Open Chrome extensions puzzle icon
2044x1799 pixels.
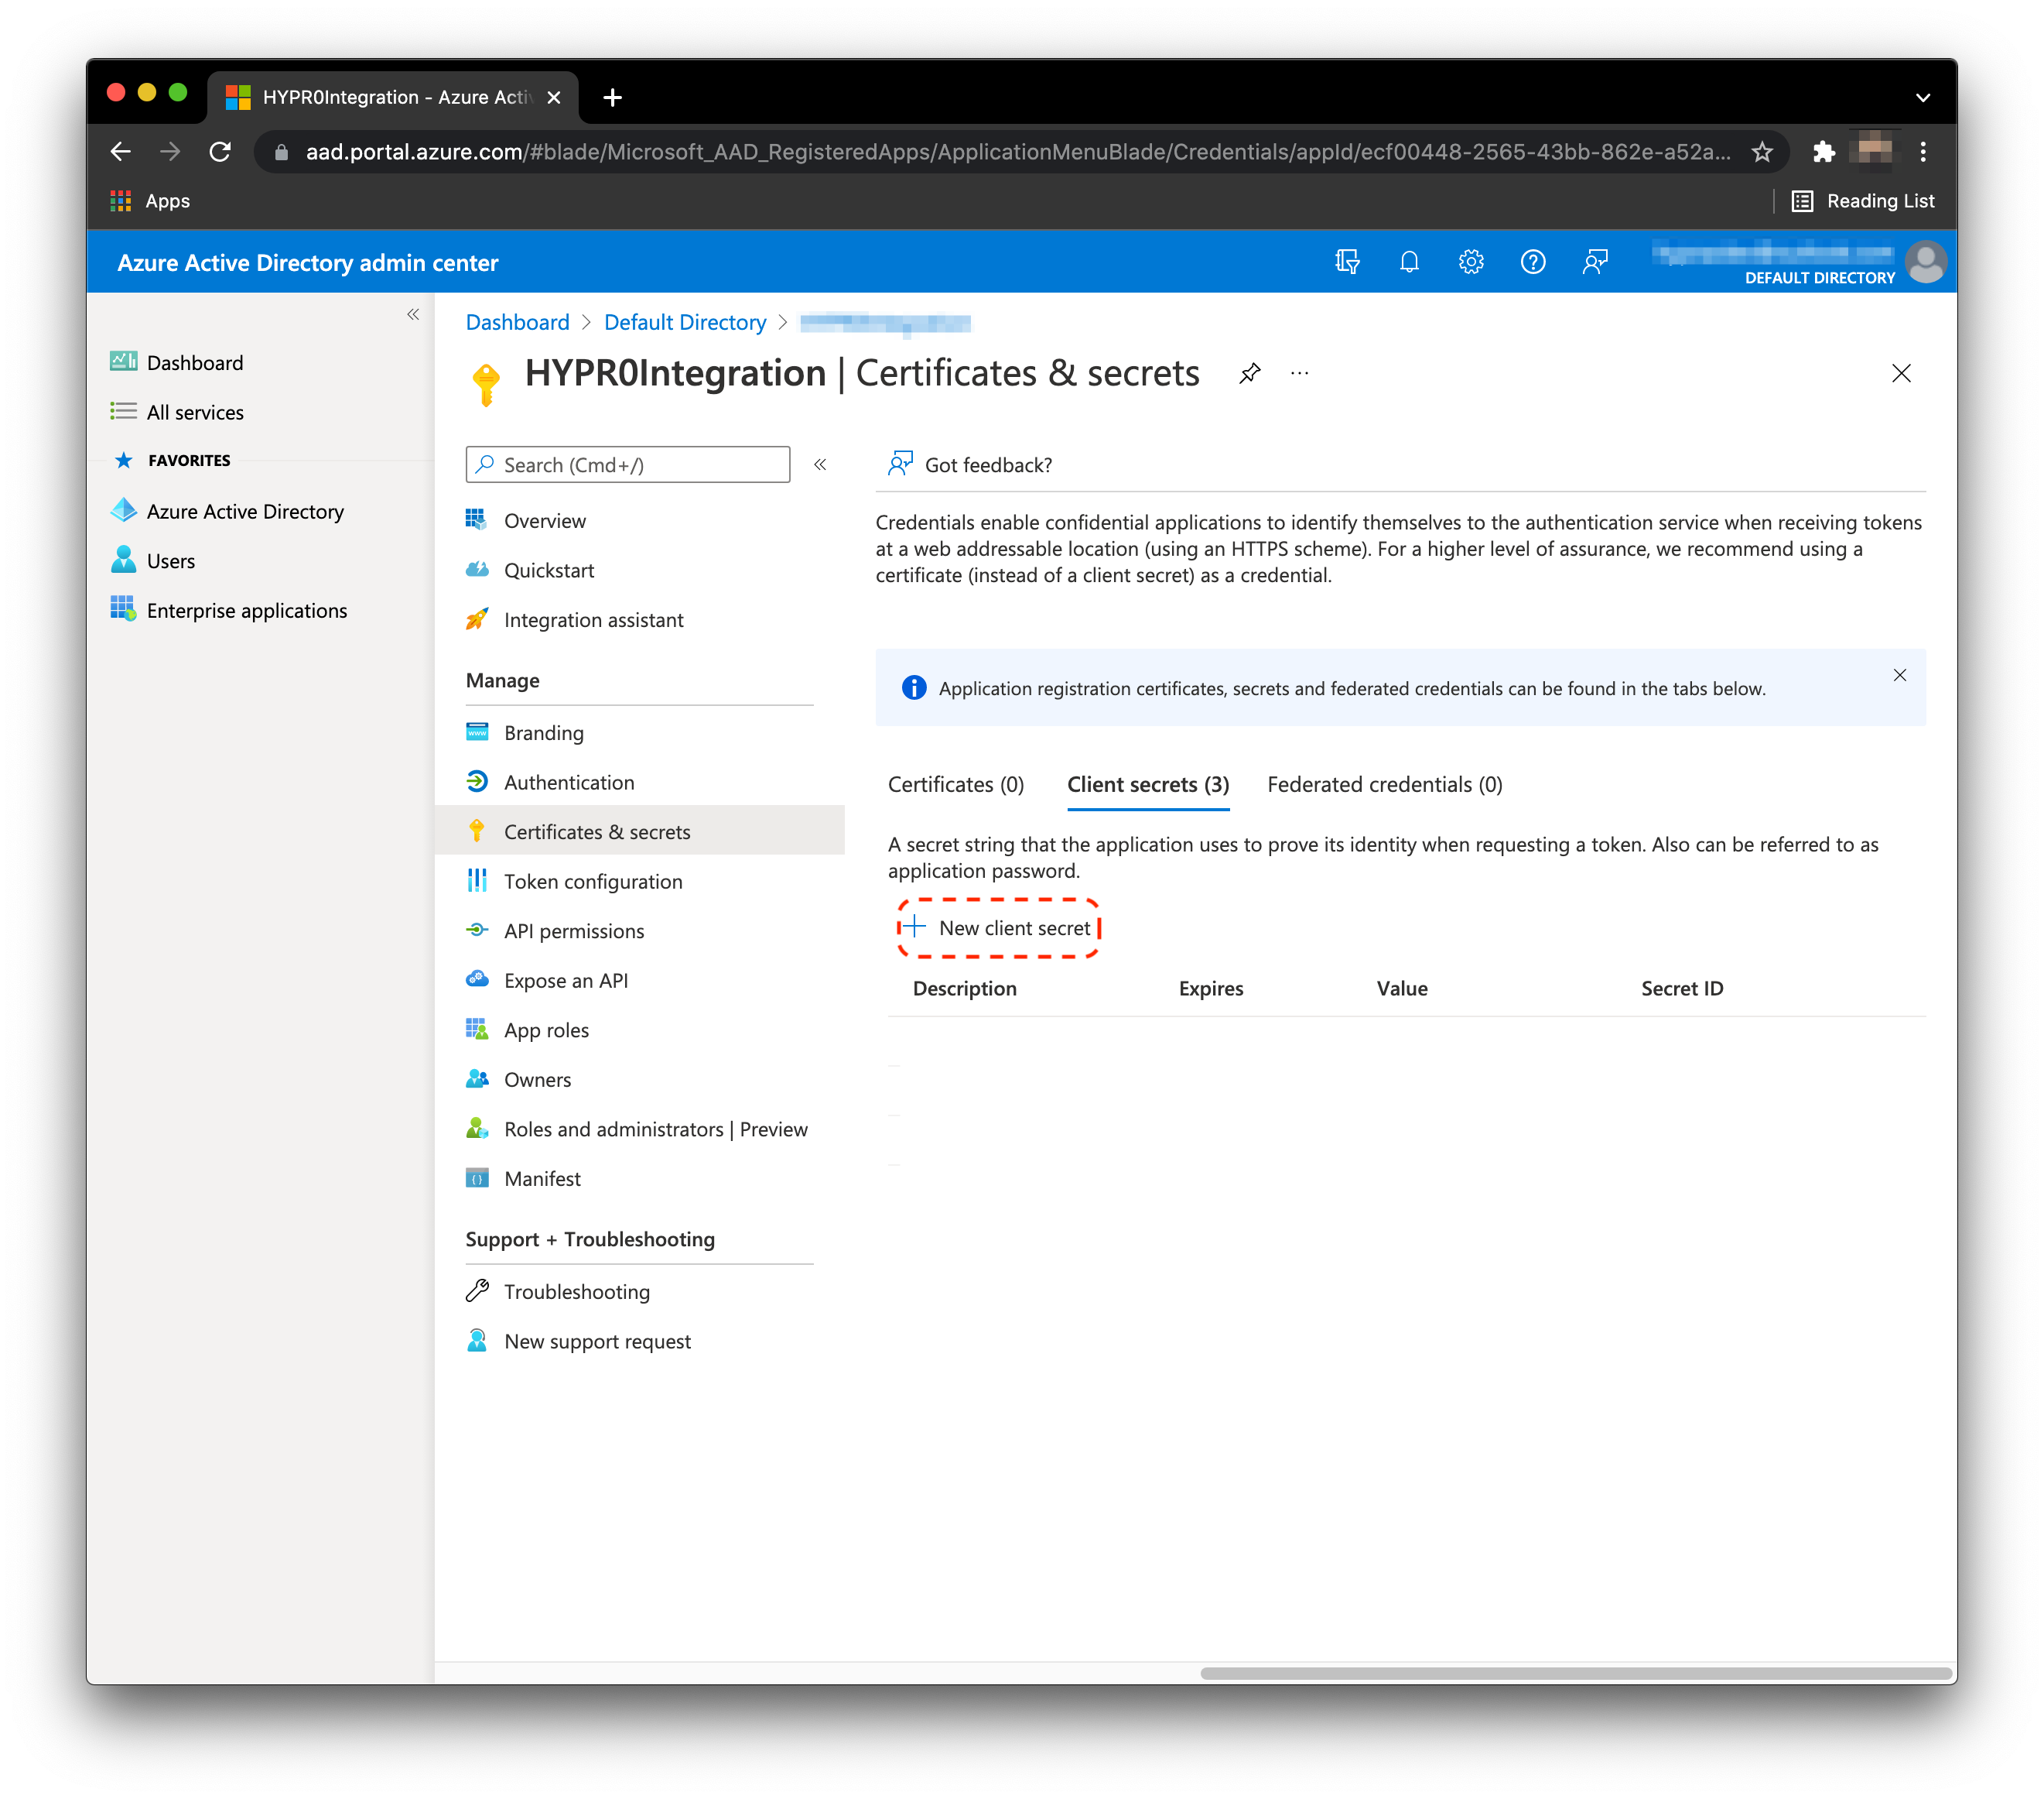point(1824,152)
